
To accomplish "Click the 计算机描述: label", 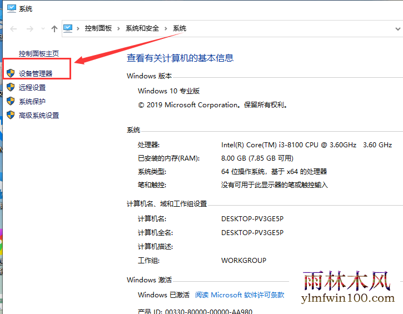I will (x=155, y=246).
